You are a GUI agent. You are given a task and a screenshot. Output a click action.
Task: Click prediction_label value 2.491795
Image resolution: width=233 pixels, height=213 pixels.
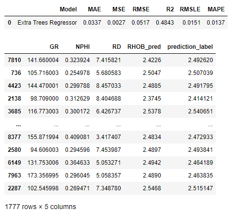coord(200,86)
